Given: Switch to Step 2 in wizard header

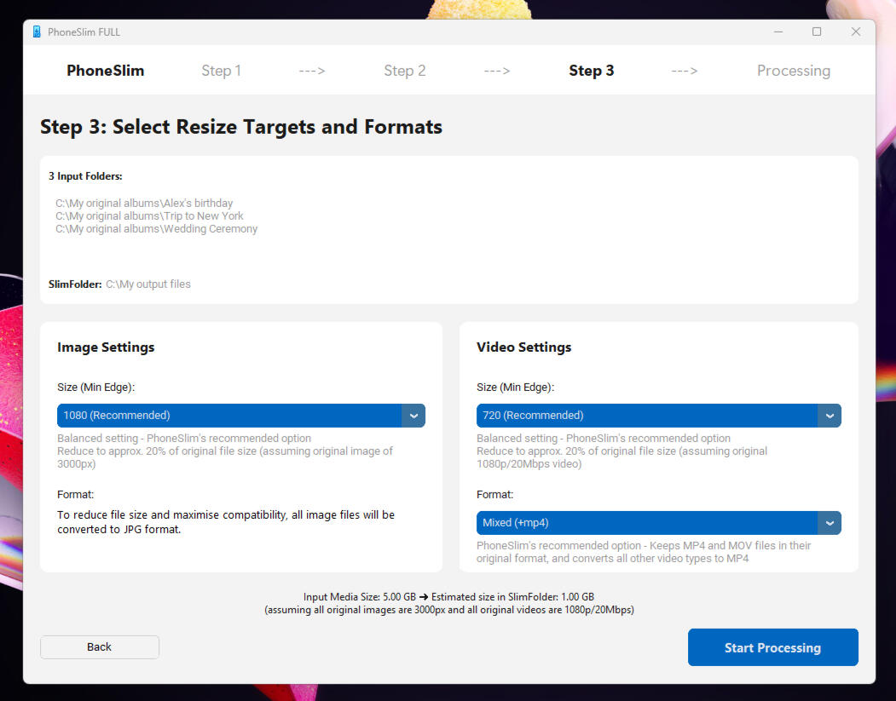Looking at the screenshot, I should tap(405, 71).
